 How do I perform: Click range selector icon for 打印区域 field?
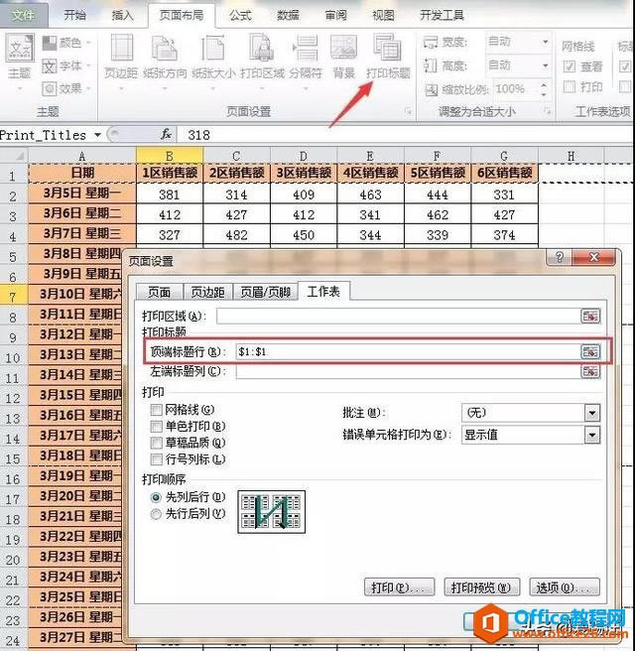590,316
